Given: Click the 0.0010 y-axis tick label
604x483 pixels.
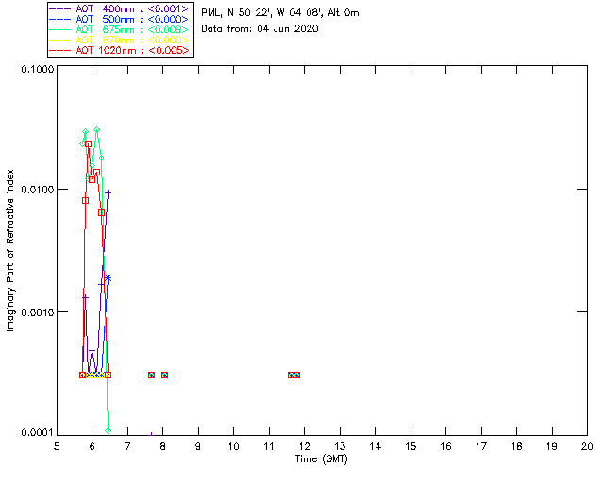Looking at the screenshot, I should 38,312.
